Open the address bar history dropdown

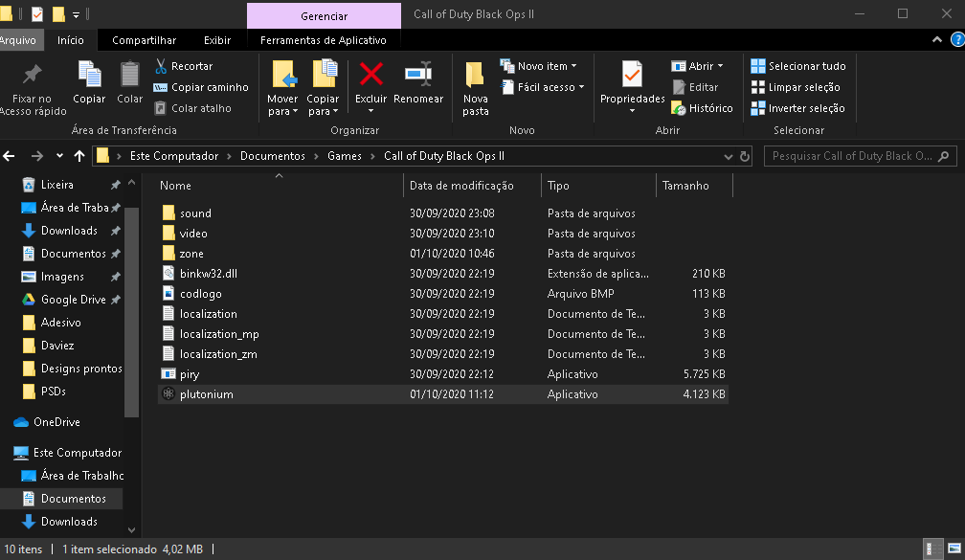click(728, 156)
